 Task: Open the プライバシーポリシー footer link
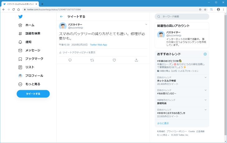pyautogui.click(x=176, y=131)
